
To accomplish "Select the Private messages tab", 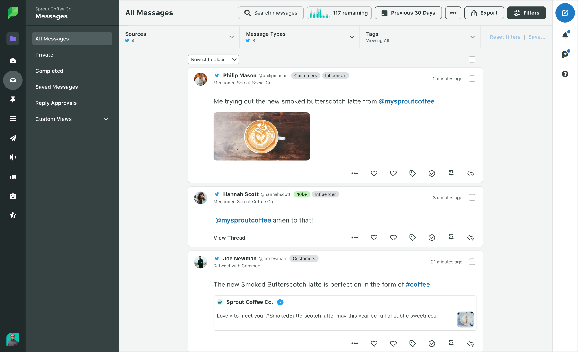I will pyautogui.click(x=44, y=54).
